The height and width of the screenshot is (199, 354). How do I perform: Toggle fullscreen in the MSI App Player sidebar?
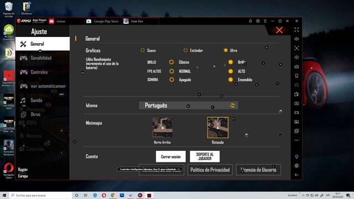click(x=296, y=29)
